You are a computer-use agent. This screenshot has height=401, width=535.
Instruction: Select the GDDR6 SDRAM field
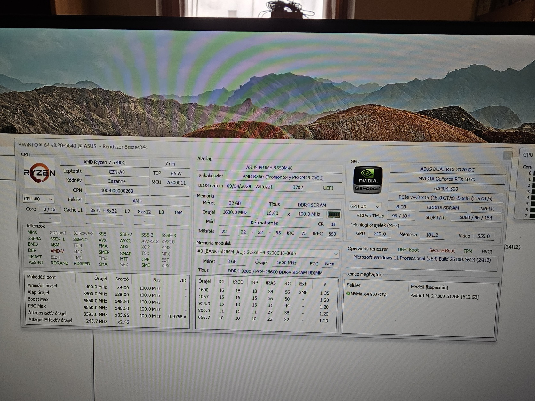tap(443, 208)
